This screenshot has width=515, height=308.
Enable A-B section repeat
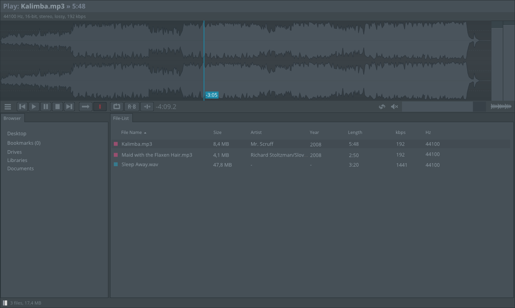(132, 107)
